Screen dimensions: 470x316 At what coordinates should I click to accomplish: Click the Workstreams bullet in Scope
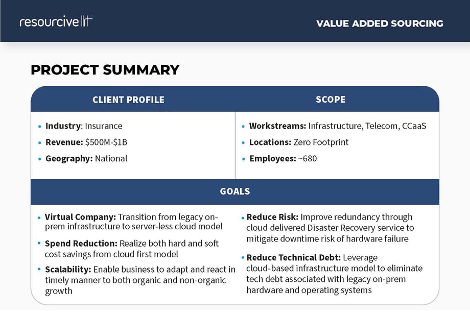pos(337,126)
